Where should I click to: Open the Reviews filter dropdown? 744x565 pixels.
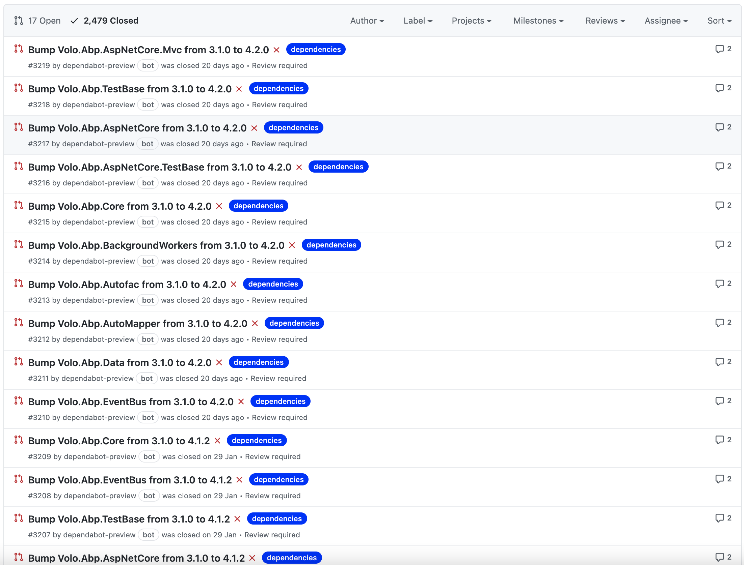605,21
